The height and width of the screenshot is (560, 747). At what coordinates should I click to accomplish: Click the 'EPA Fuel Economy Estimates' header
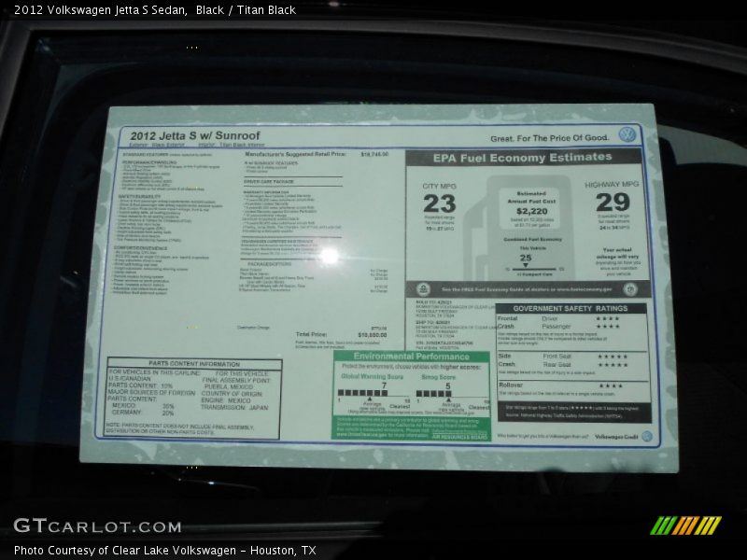(x=523, y=158)
